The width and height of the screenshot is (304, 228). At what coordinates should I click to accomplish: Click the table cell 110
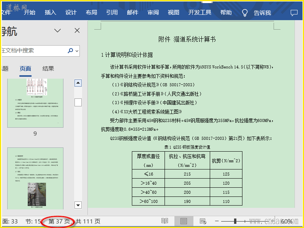(x=226, y=201)
